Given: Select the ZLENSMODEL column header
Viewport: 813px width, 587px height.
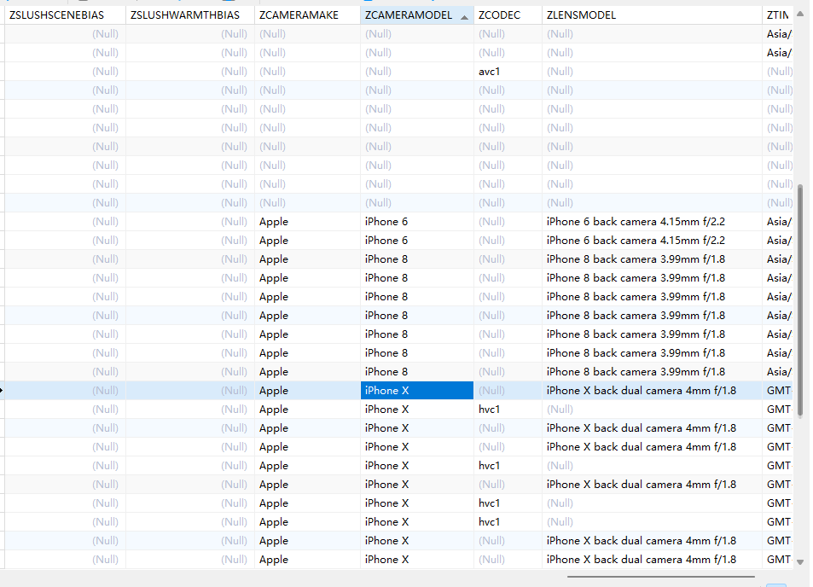Looking at the screenshot, I should pyautogui.click(x=652, y=15).
